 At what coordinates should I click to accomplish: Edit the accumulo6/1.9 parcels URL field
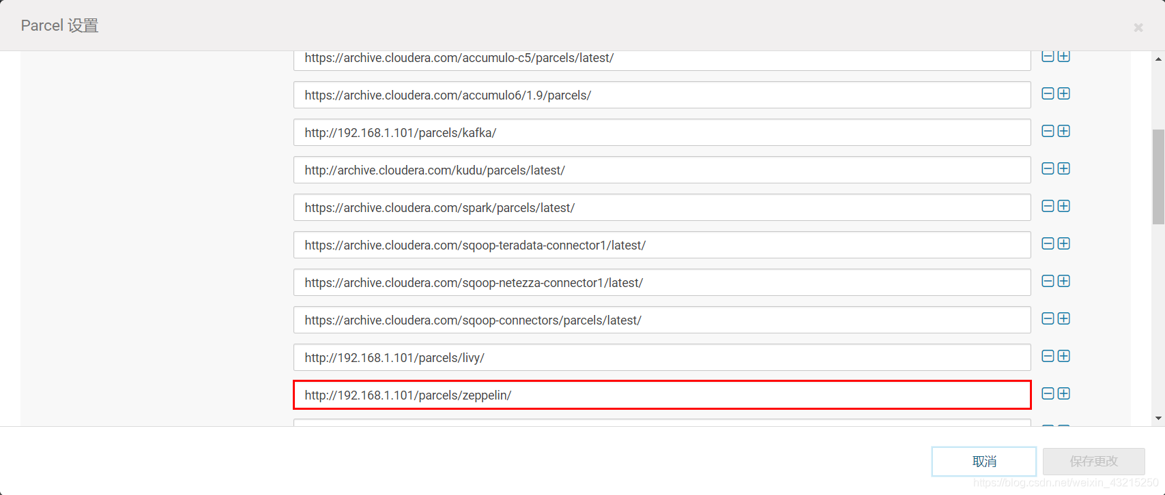click(x=662, y=95)
